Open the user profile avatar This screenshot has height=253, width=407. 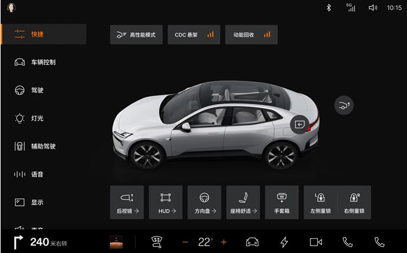(12, 8)
